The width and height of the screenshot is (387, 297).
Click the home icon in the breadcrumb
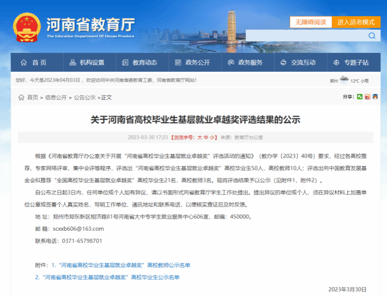(x=21, y=97)
